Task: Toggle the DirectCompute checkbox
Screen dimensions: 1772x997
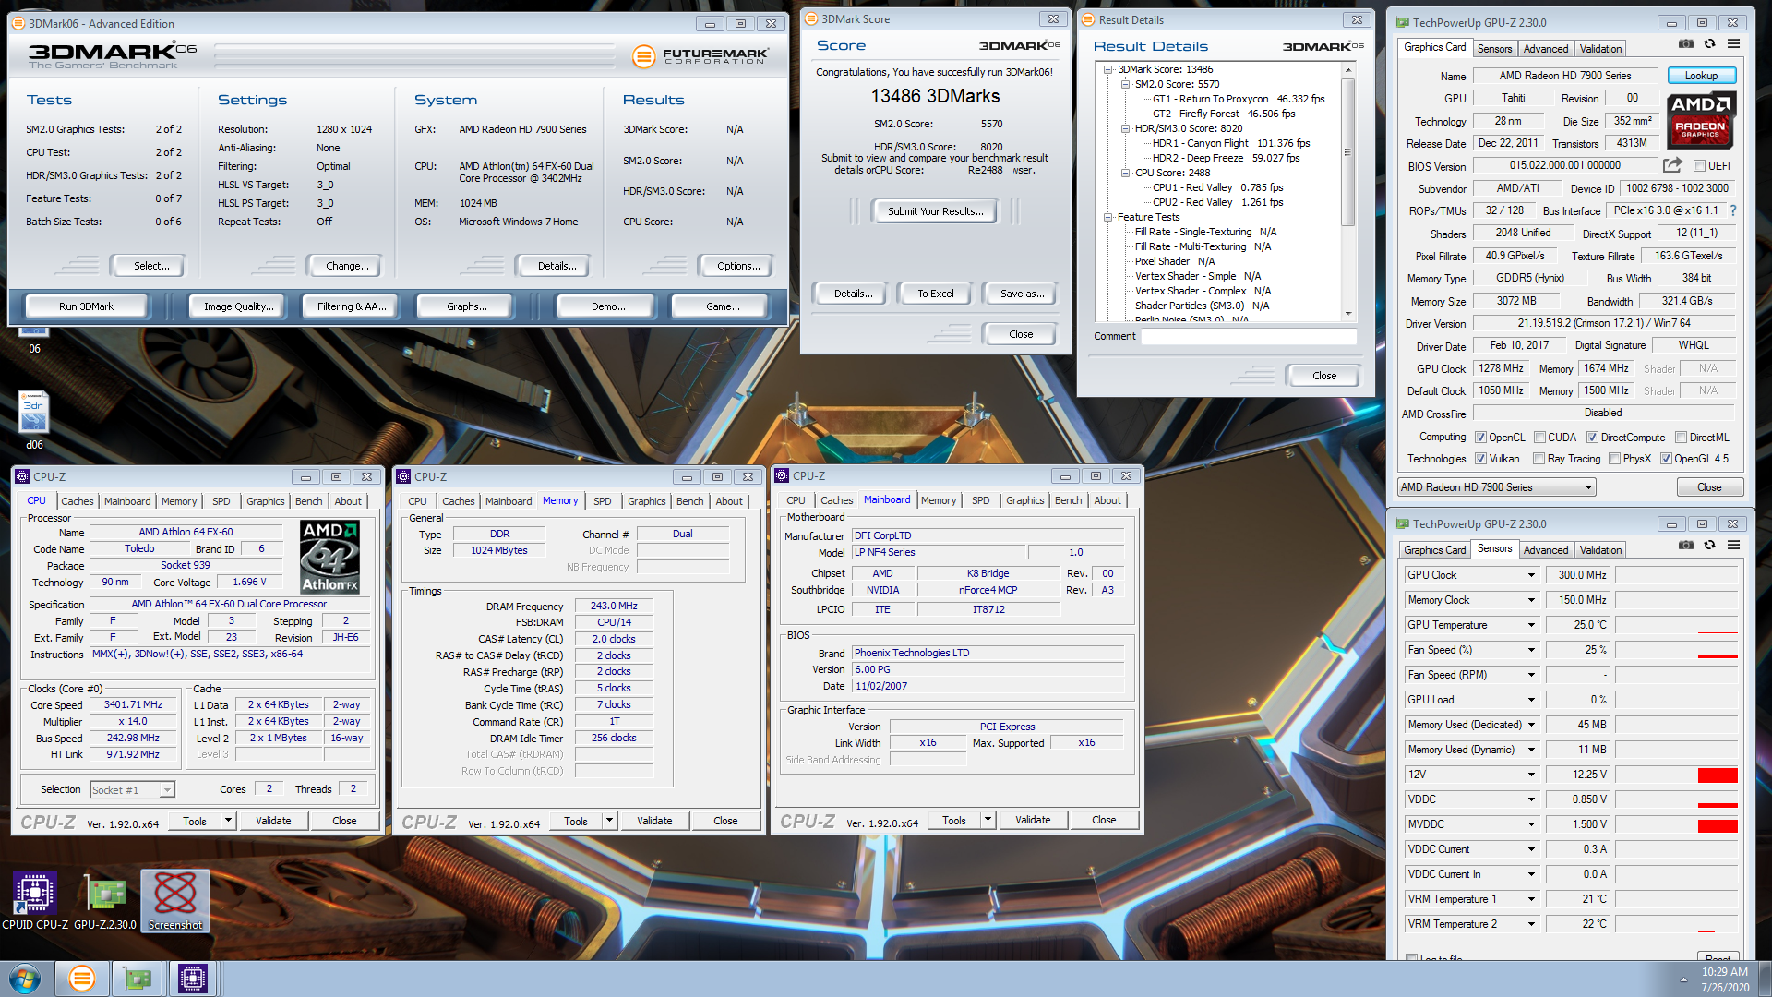Action: [x=1592, y=438]
